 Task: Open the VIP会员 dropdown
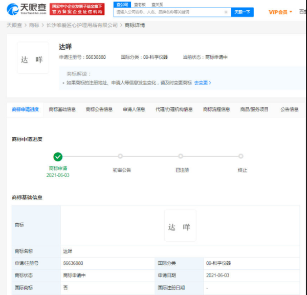click(x=280, y=12)
